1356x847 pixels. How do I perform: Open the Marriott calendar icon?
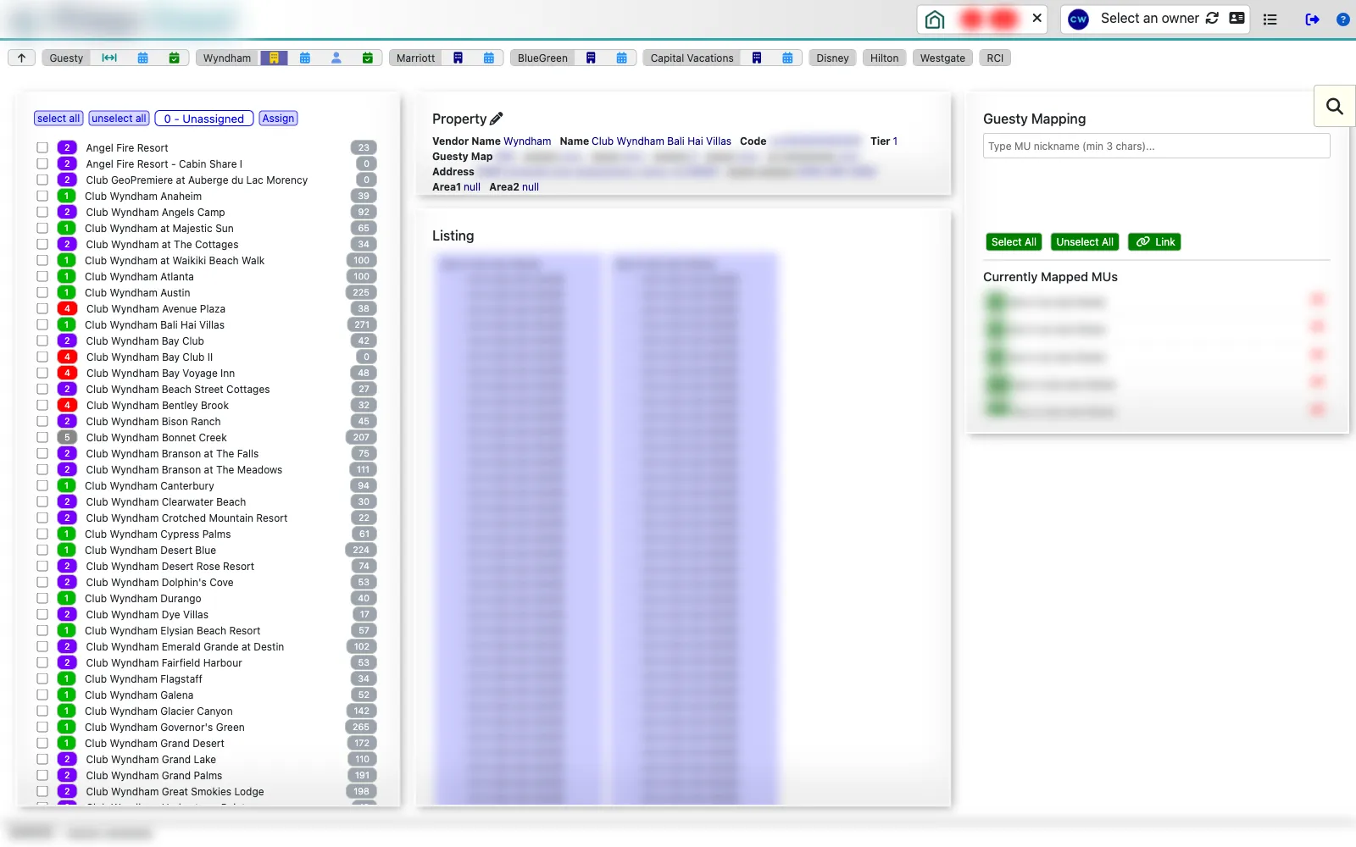pos(489,58)
